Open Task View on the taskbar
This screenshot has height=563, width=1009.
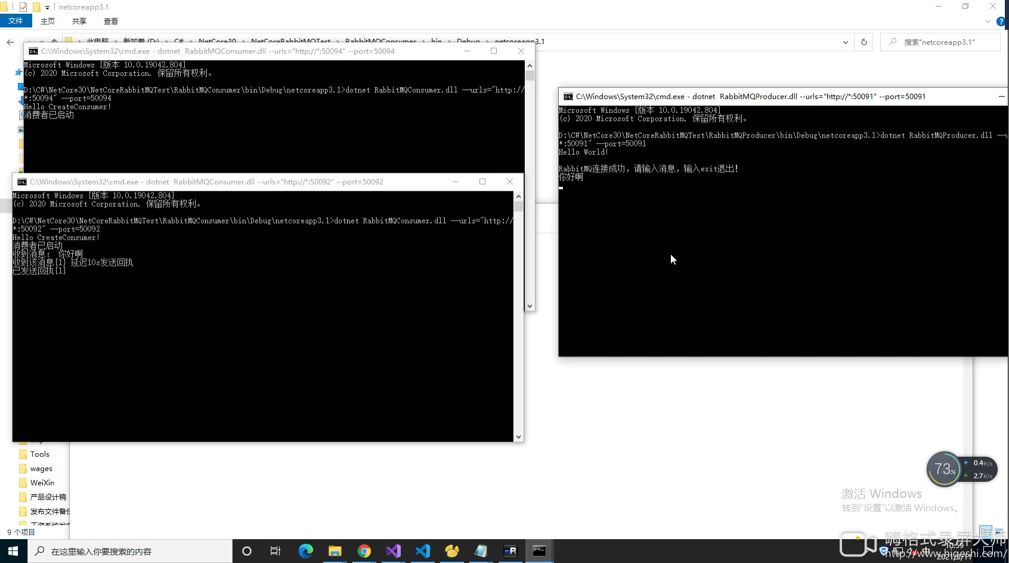276,551
